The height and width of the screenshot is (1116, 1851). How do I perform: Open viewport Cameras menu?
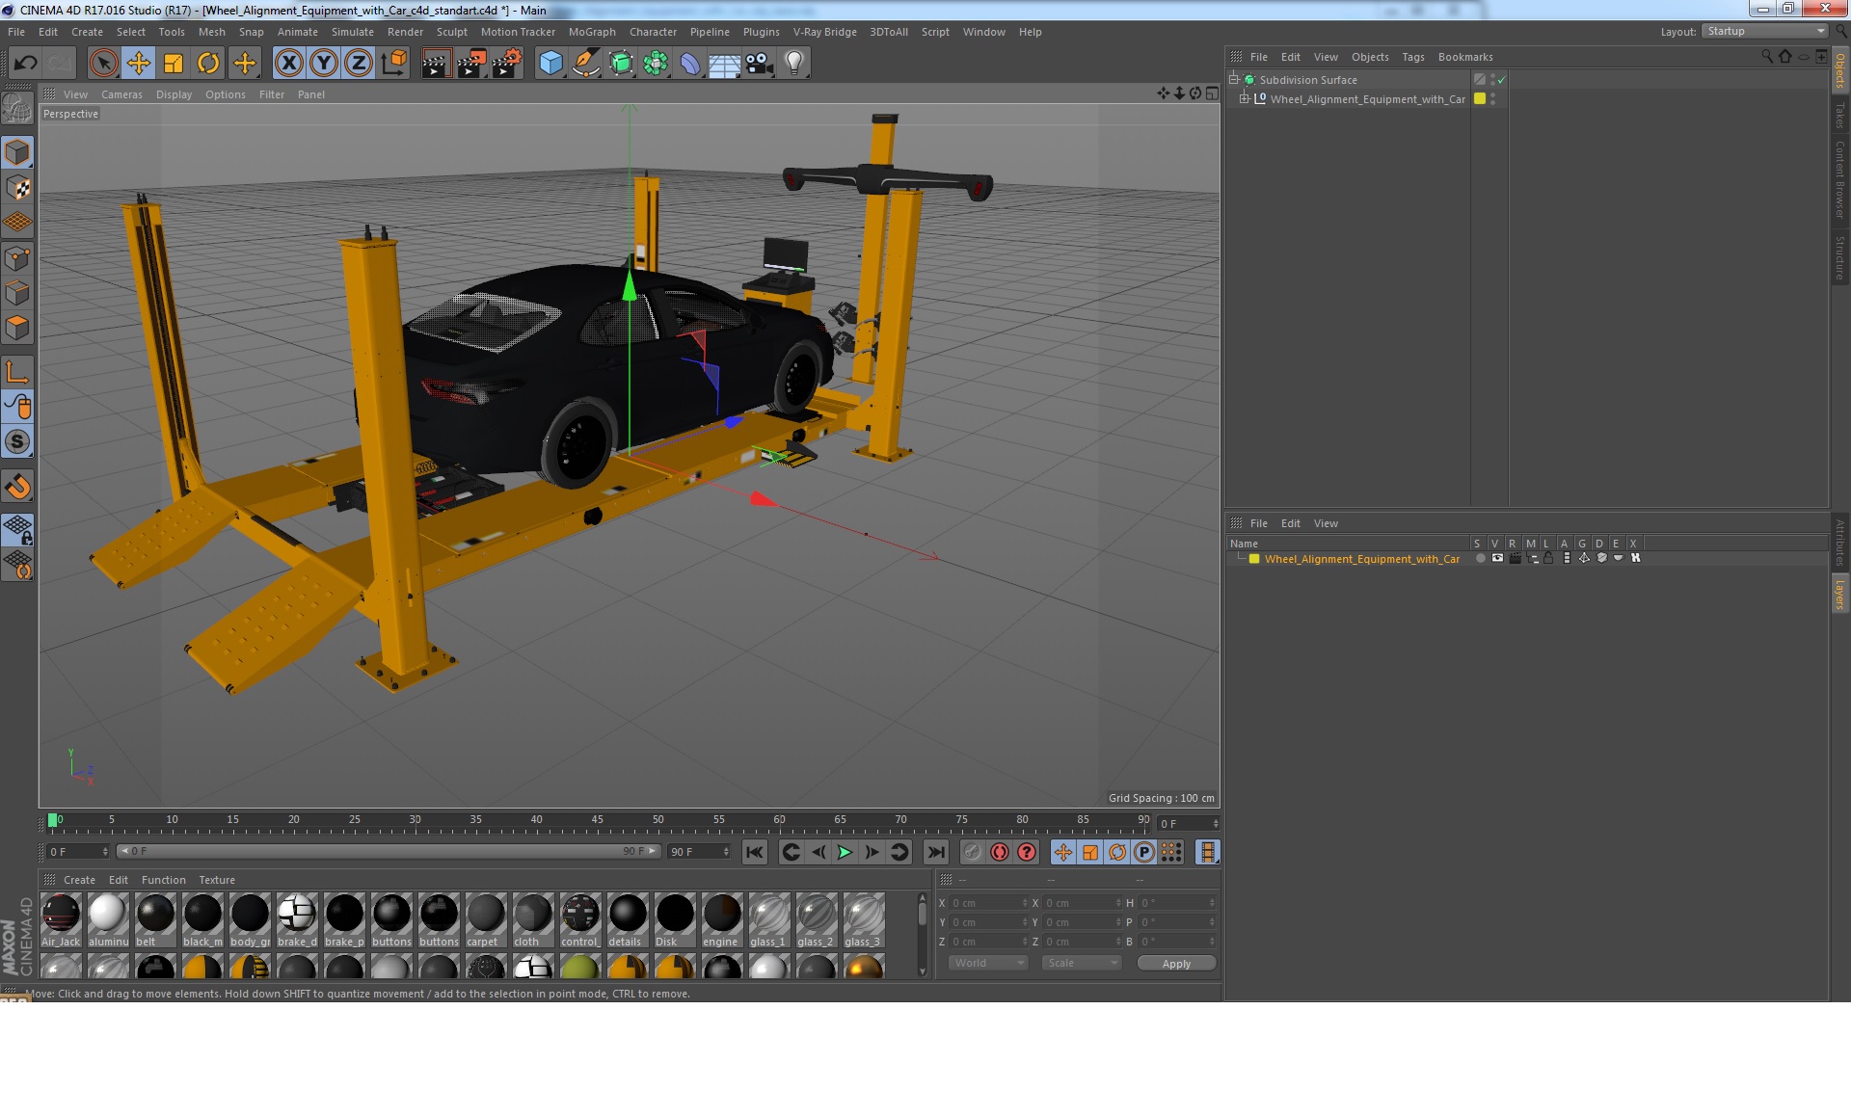(121, 94)
